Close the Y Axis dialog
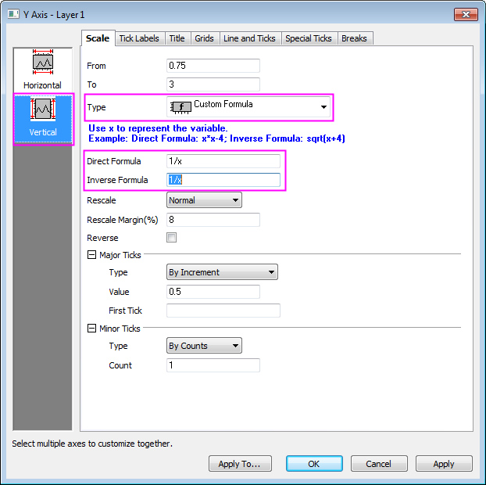This screenshot has height=485, width=486. [465, 14]
